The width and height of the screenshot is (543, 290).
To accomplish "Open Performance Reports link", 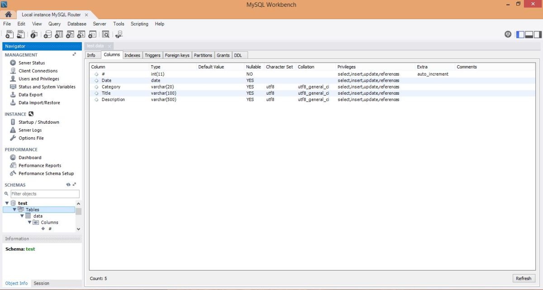I will pyautogui.click(x=40, y=166).
